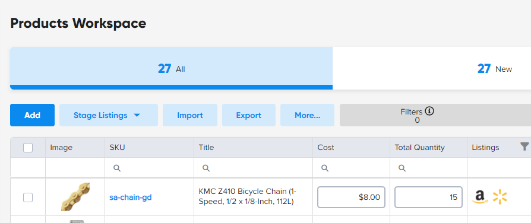Toggle the select-all checkbox in table header

click(x=28, y=148)
